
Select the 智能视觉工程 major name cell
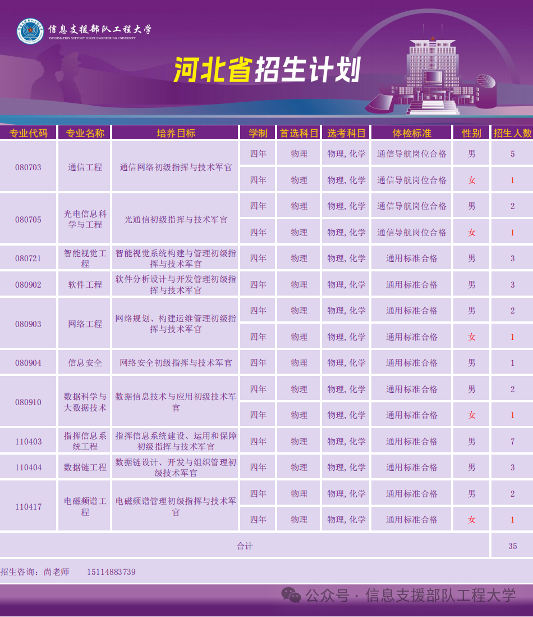85,258
